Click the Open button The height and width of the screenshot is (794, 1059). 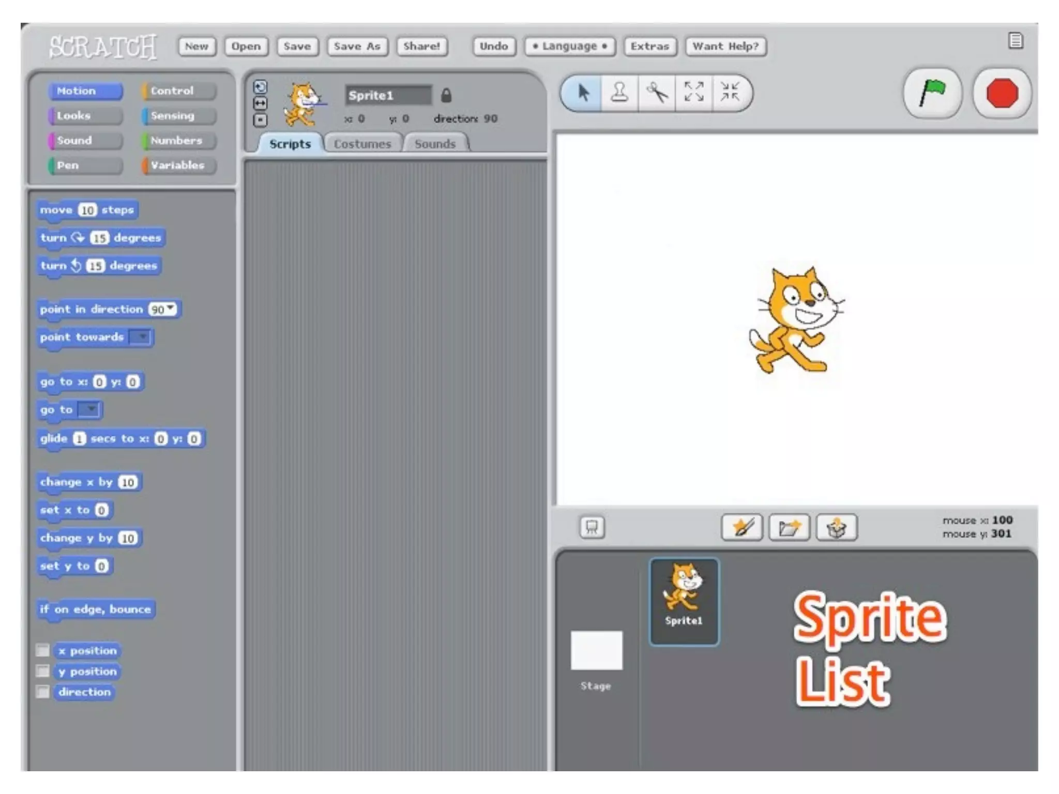[246, 46]
